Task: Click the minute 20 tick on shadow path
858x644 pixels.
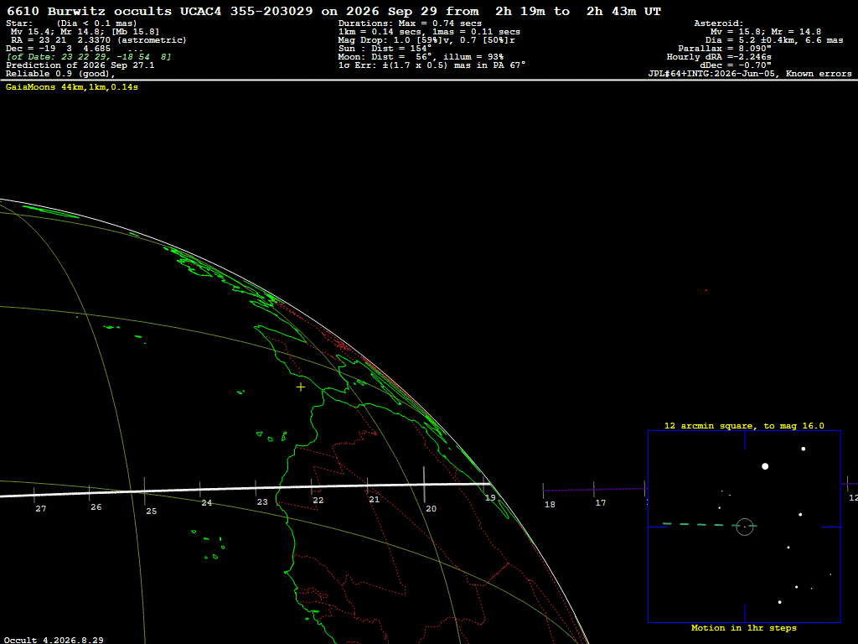Action: [424, 485]
